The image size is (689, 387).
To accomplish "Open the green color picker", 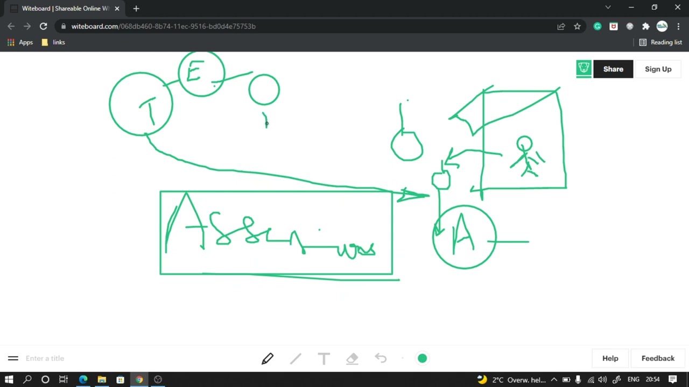I will (x=423, y=359).
